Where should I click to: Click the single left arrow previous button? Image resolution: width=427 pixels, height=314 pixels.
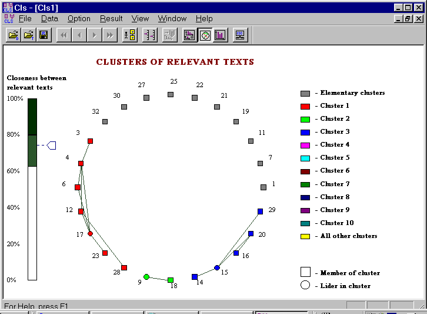(79, 35)
